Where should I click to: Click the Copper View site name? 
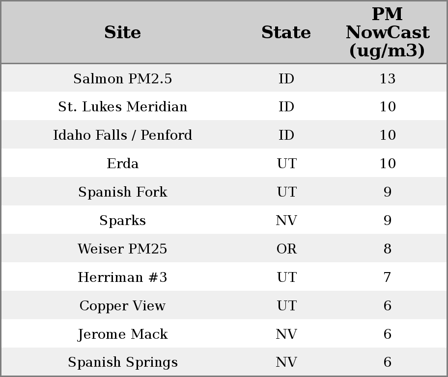(x=122, y=306)
